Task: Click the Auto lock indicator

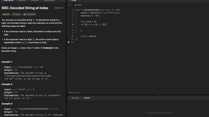Action: click(x=78, y=5)
